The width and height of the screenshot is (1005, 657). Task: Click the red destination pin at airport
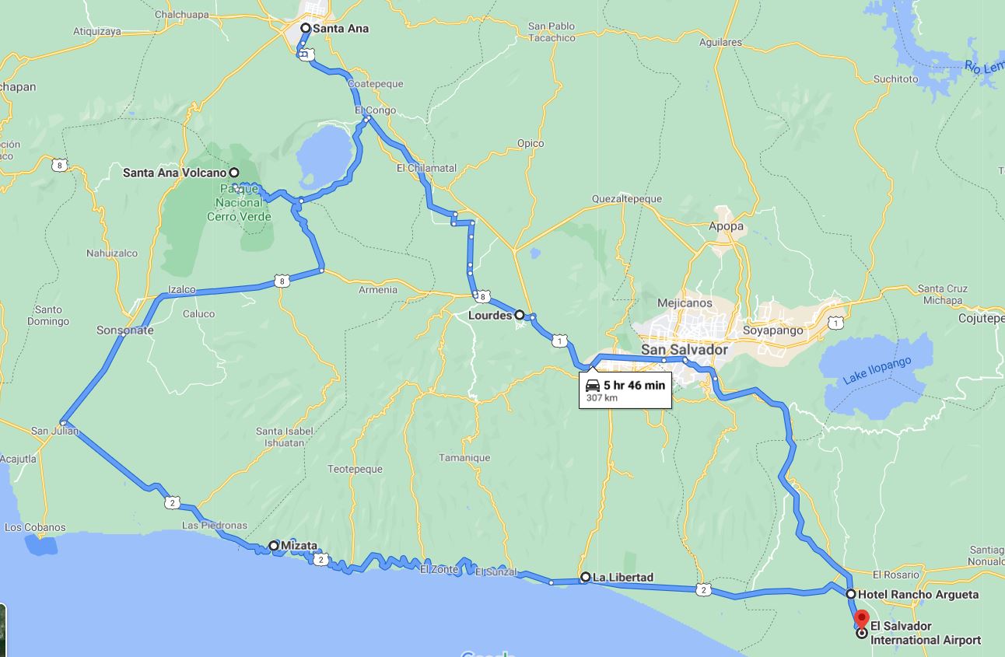coord(861,620)
